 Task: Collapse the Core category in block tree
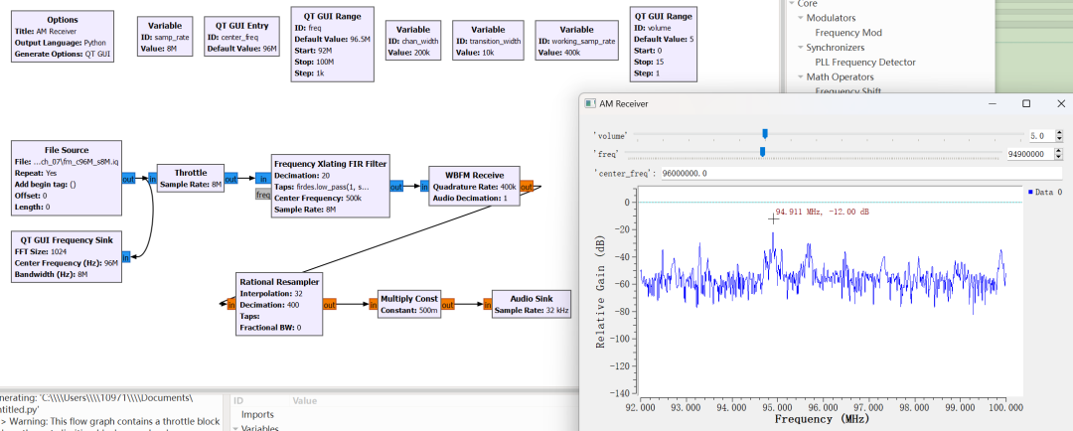click(x=792, y=3)
